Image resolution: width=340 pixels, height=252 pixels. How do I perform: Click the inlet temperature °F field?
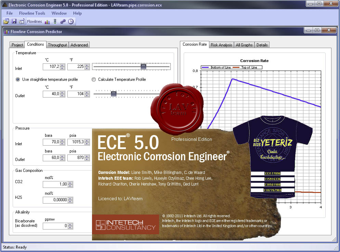[76, 66]
